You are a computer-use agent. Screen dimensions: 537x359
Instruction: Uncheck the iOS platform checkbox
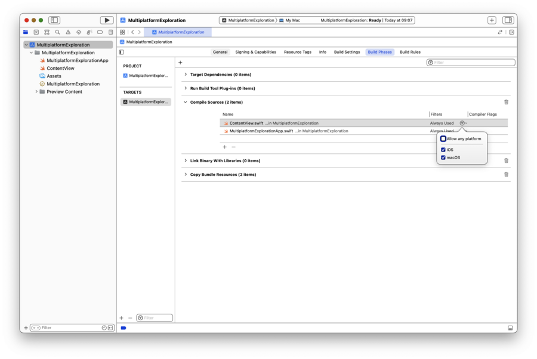coord(443,150)
